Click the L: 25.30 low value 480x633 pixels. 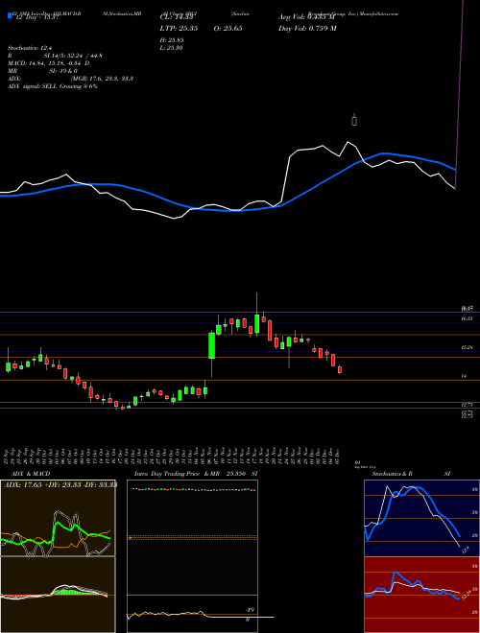(x=172, y=48)
